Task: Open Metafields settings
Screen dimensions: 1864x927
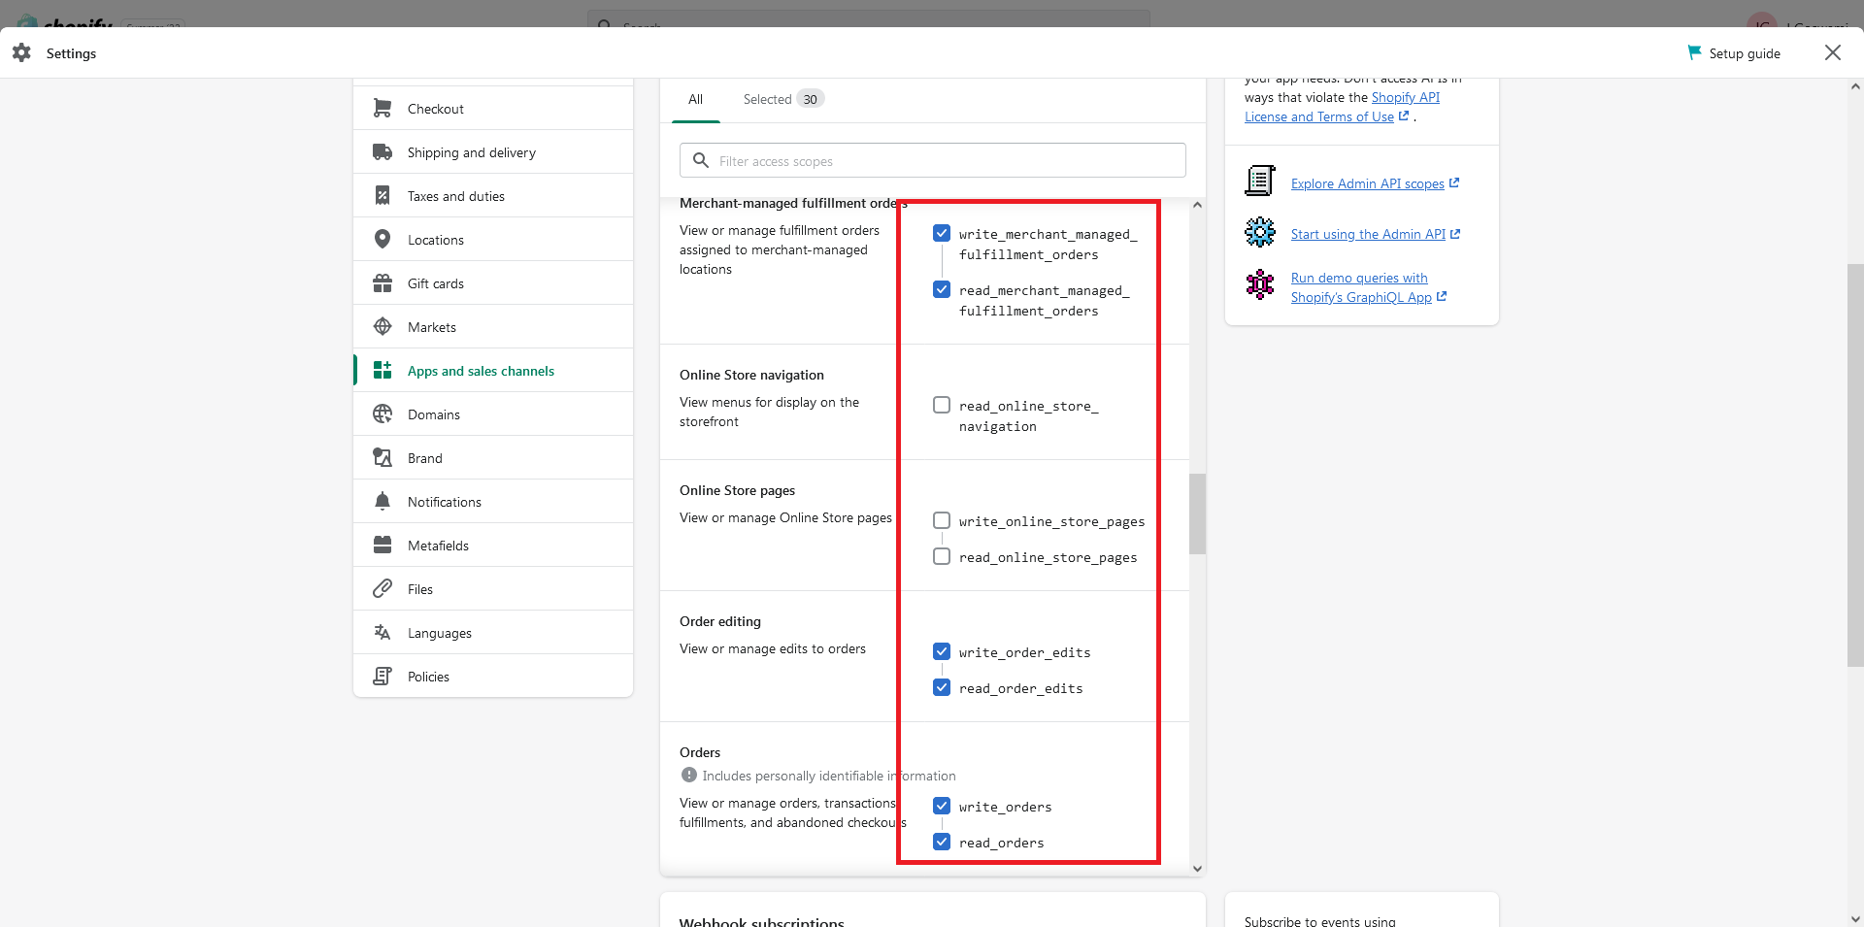Action: [493, 546]
